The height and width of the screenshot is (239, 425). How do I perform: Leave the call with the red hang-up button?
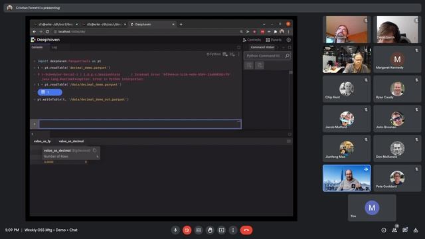pyautogui.click(x=246, y=230)
